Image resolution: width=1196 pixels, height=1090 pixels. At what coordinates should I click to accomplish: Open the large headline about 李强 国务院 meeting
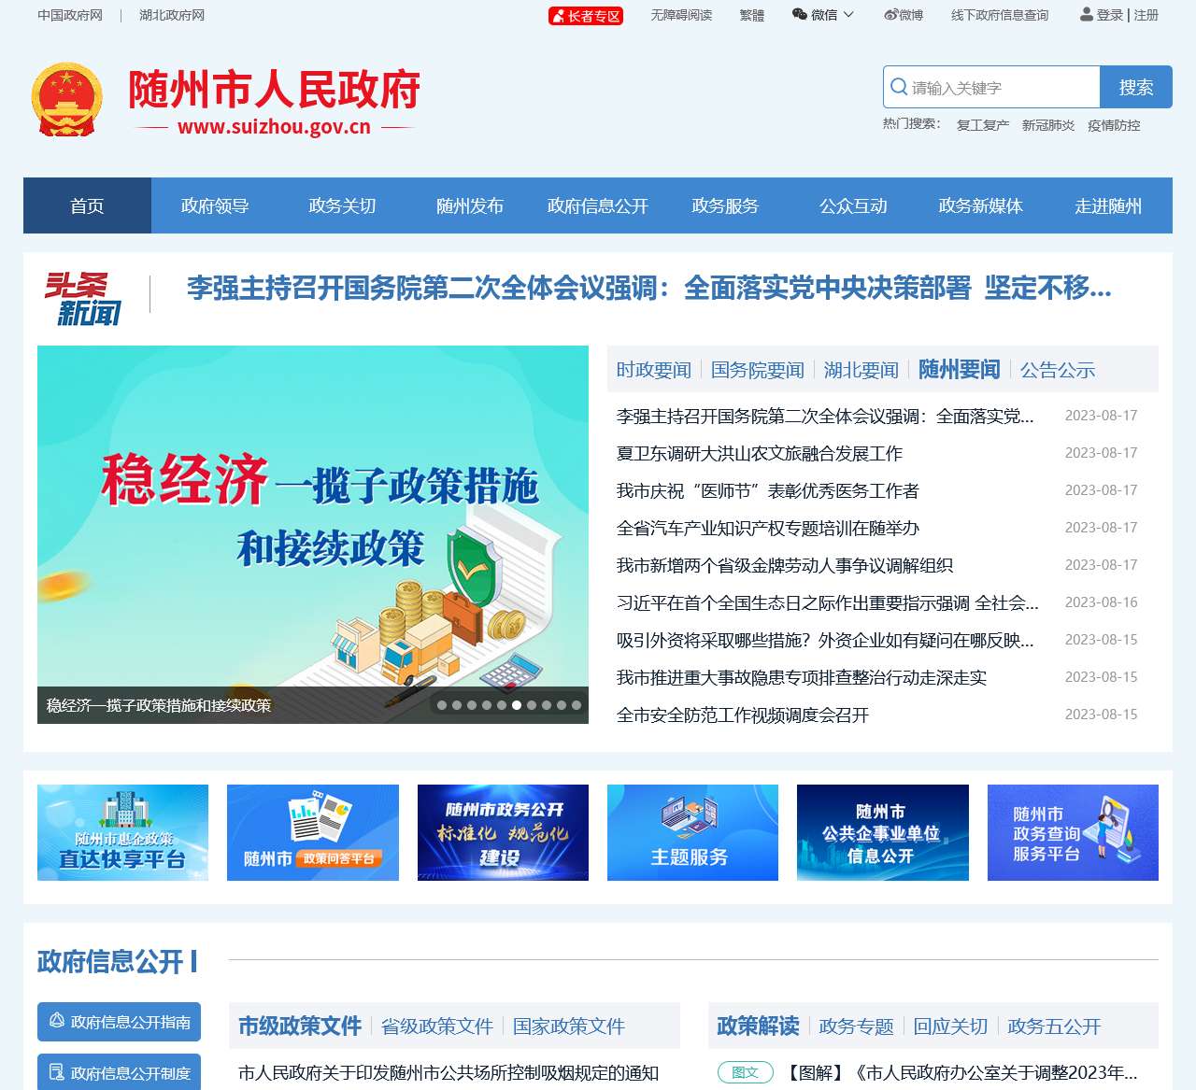(649, 288)
